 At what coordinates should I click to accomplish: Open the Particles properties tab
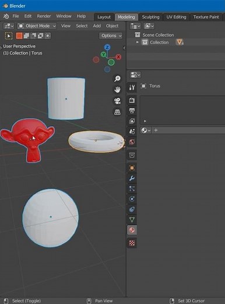pos(132,188)
